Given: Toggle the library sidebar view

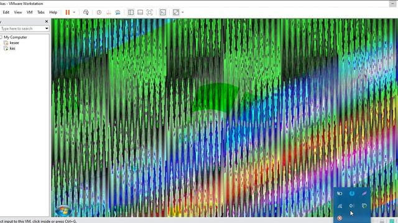Looking at the screenshot, I should pos(131,12).
